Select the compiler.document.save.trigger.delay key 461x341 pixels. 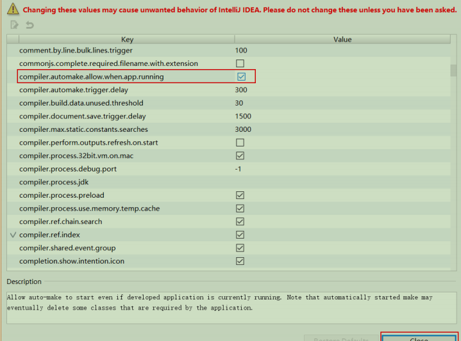coord(82,116)
